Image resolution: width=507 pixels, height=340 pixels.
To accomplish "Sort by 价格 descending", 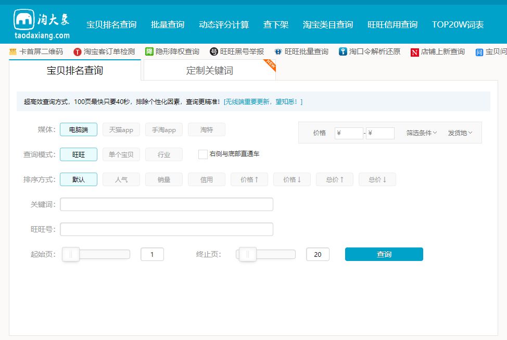I will 292,179.
